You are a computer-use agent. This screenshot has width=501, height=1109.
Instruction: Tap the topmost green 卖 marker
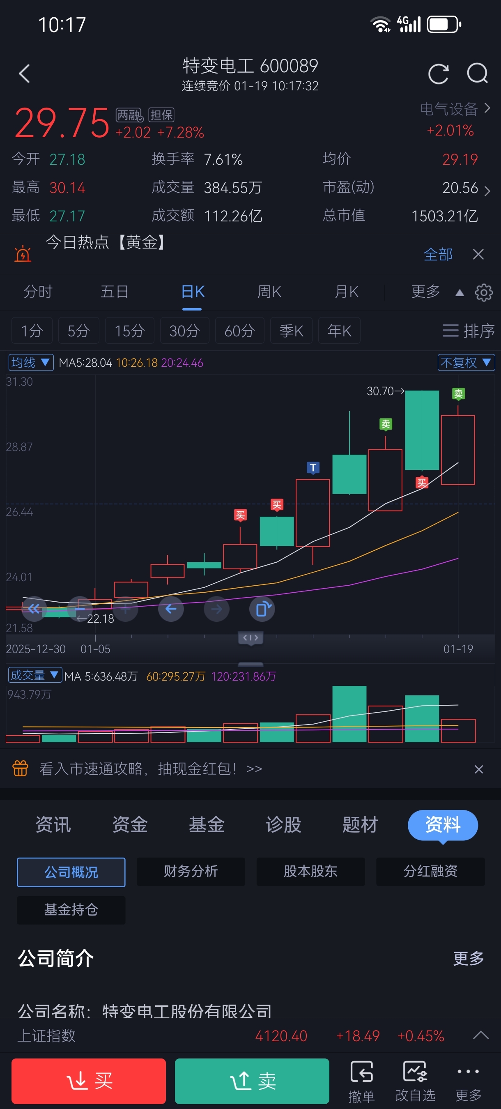458,393
